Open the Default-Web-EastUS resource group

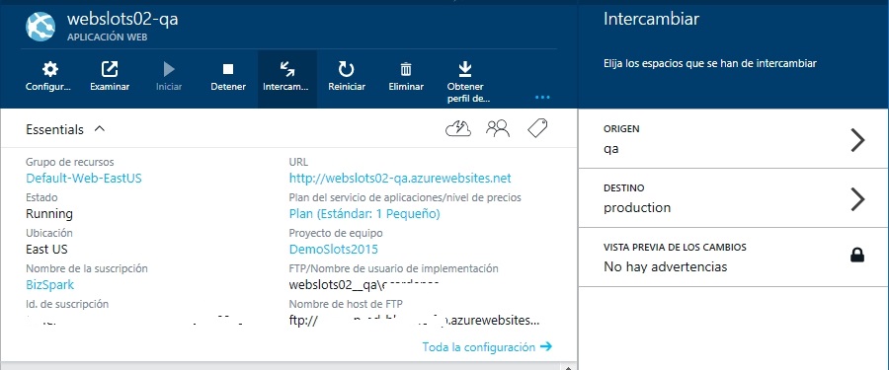point(84,178)
